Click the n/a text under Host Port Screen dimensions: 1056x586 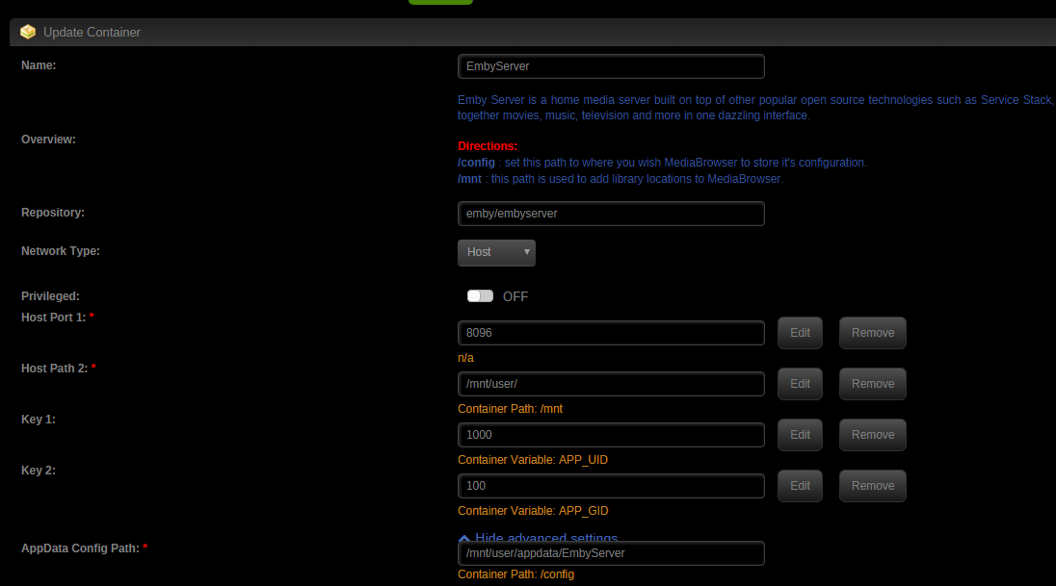click(x=465, y=358)
